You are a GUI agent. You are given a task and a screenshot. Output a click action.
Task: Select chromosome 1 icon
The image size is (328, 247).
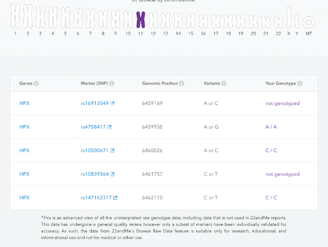(x=15, y=16)
